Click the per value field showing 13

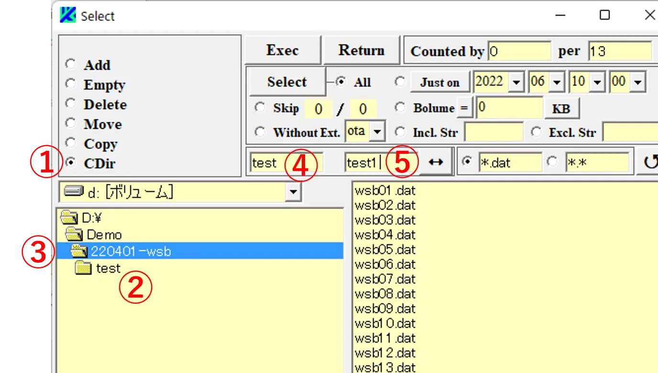620,51
